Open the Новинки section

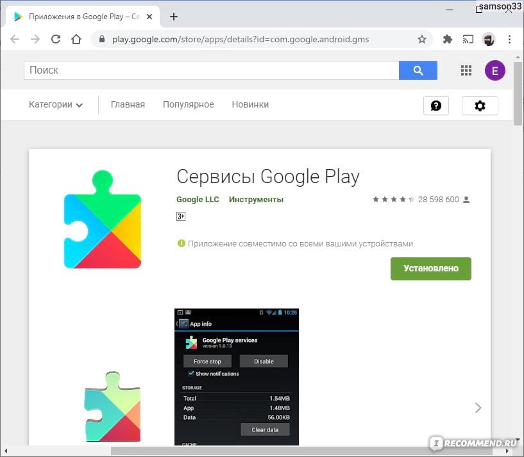250,105
